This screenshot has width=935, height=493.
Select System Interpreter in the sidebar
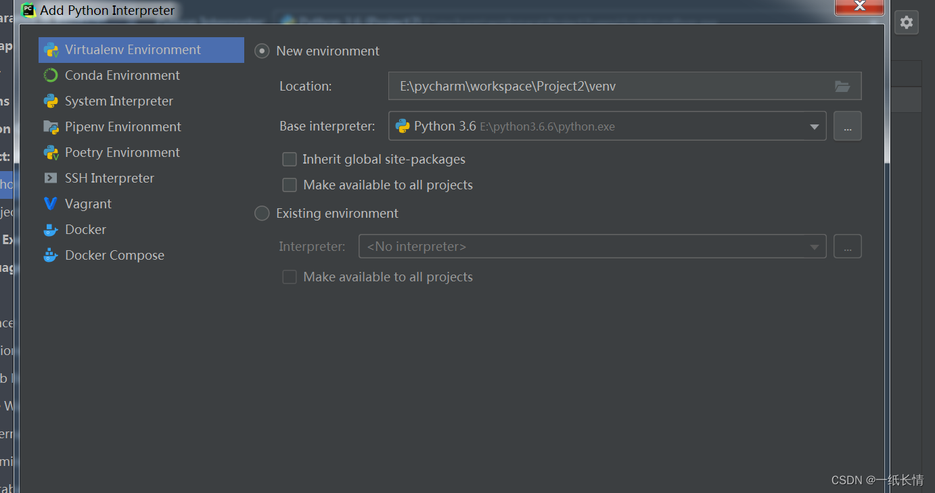coord(141,101)
